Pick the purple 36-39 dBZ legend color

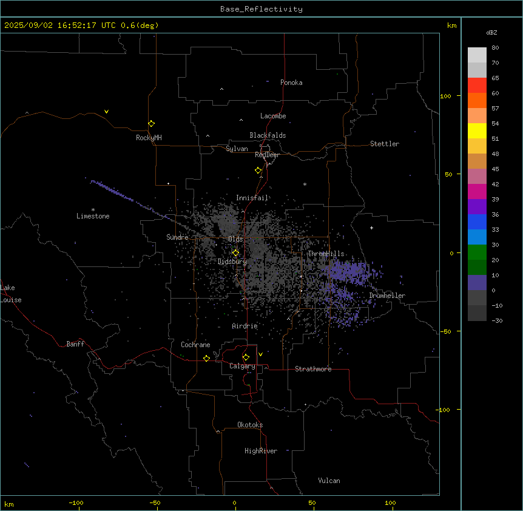point(477,207)
